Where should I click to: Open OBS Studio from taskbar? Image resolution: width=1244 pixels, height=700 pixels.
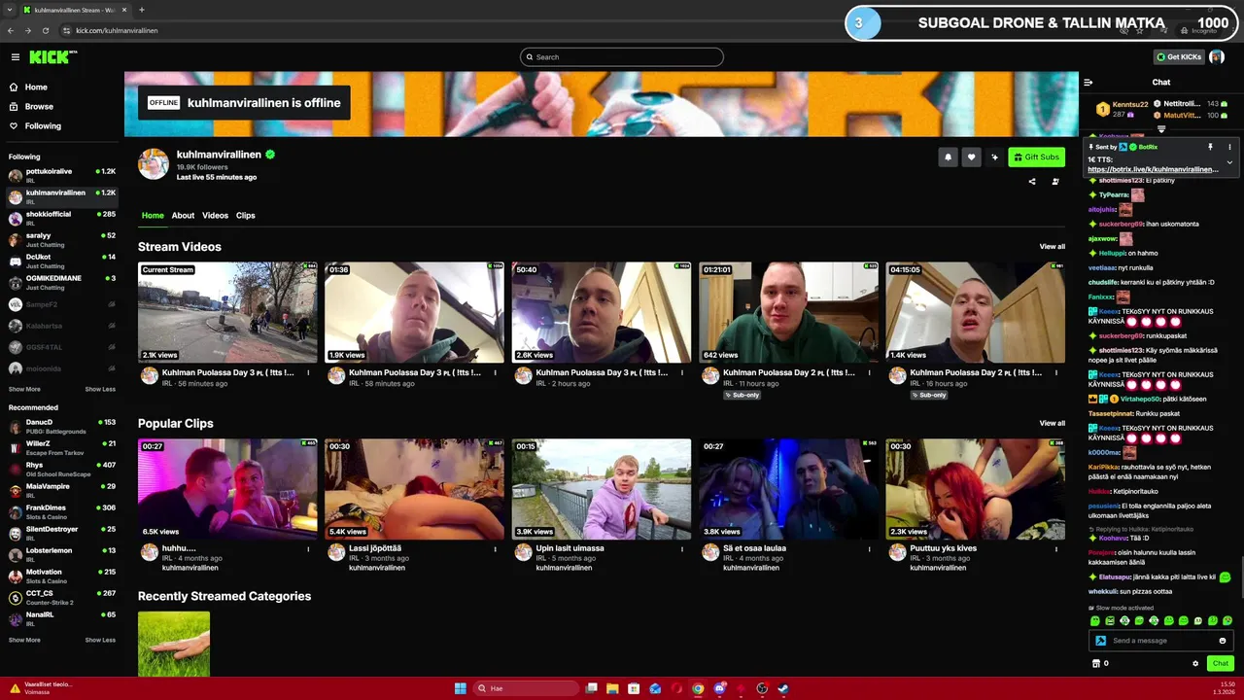762,688
